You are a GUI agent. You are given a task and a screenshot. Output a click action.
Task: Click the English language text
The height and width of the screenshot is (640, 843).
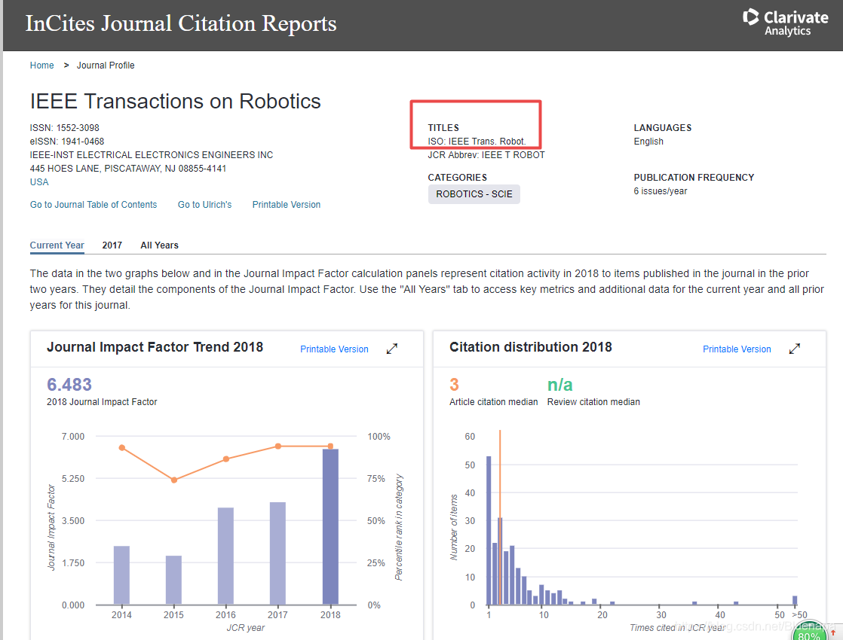648,142
